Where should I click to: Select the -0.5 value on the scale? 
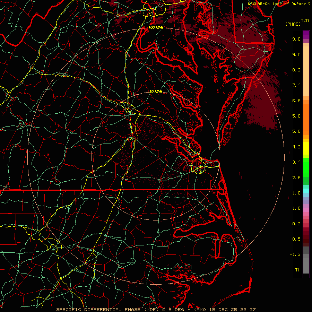(x=295, y=239)
